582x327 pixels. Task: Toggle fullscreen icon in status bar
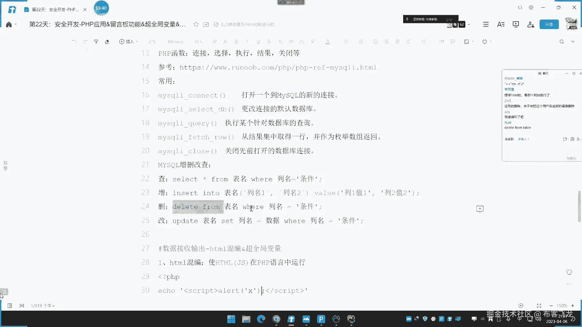(x=539, y=306)
